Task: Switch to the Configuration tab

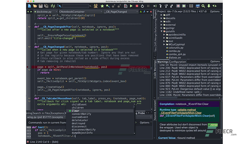Action: (x=177, y=62)
